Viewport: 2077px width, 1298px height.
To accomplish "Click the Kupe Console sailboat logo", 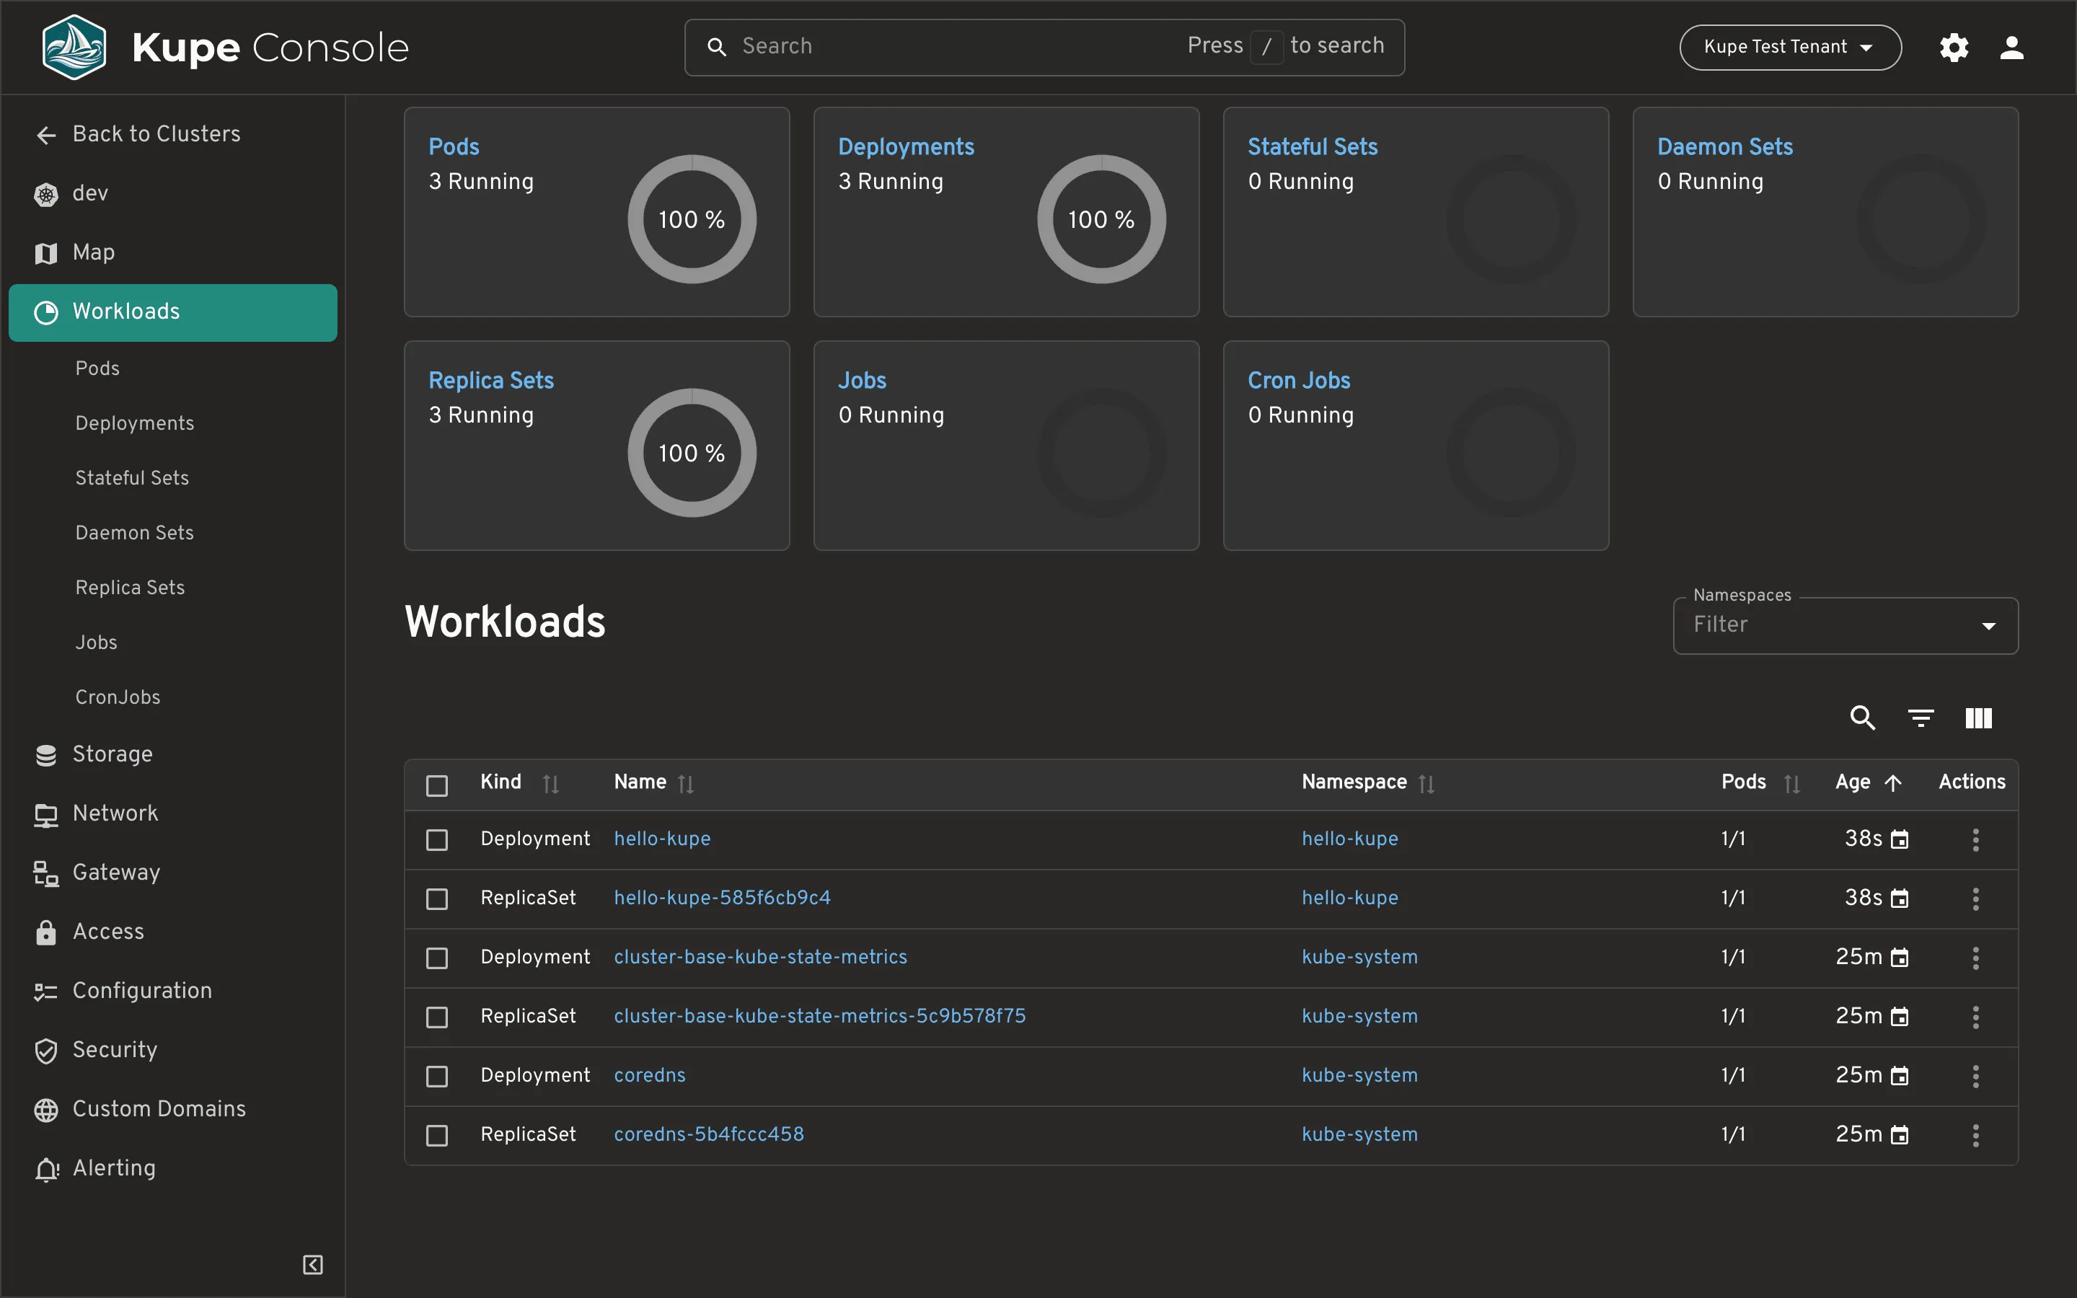I will 75,47.
